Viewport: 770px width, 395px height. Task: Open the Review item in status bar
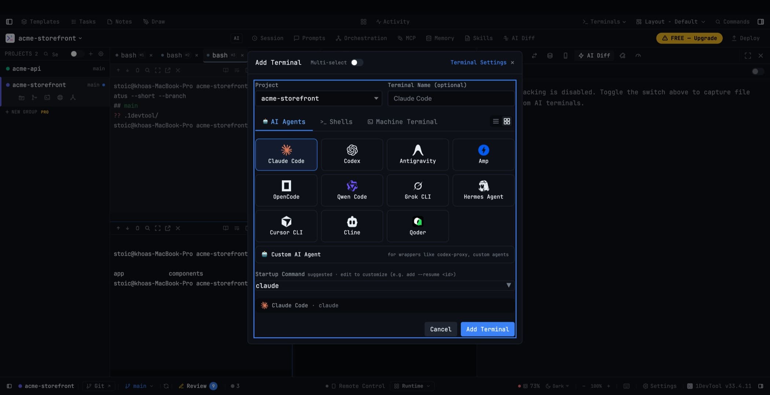[x=197, y=386]
